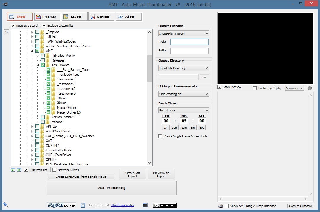Viewport: 320px width, 212px height.
Task: Click the gray circle status indicator
Action: [310, 88]
